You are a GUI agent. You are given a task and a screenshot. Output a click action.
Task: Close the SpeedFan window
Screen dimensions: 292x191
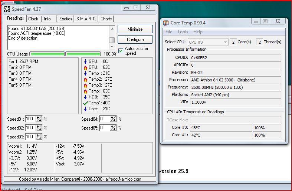(148, 7)
